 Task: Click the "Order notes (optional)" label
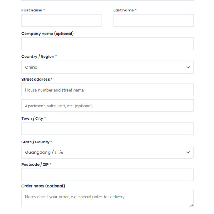(x=43, y=186)
